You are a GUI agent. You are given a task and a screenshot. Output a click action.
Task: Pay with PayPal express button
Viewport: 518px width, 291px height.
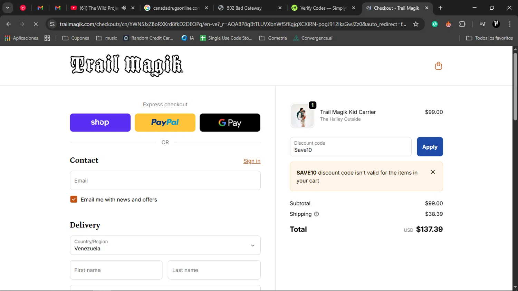click(165, 123)
